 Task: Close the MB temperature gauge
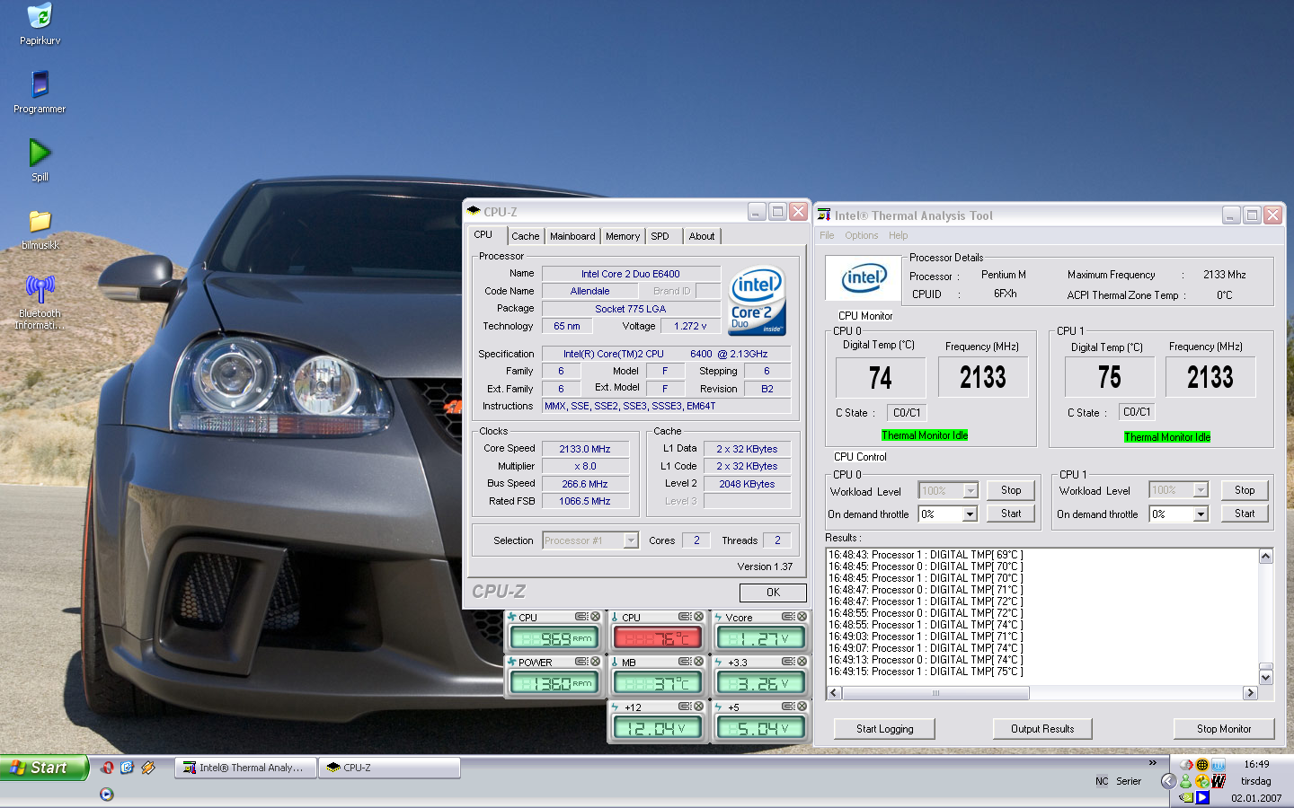699,662
